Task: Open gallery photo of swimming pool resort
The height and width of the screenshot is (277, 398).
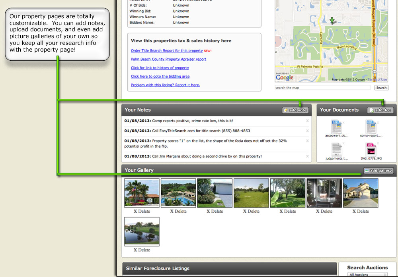Action: [178, 193]
